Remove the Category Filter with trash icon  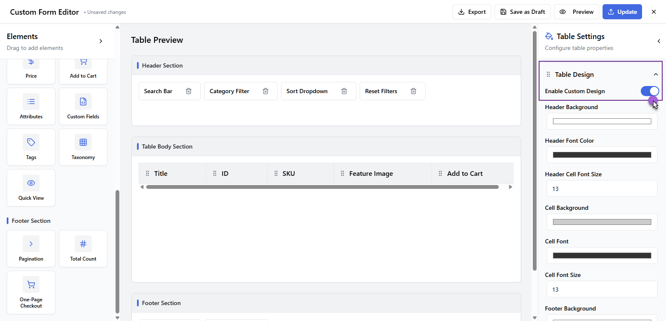tap(266, 91)
